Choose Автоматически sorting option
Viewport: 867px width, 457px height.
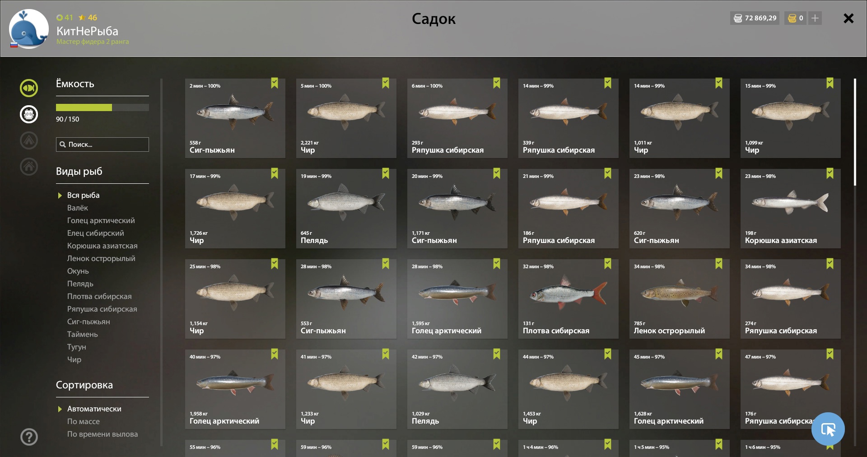point(94,409)
